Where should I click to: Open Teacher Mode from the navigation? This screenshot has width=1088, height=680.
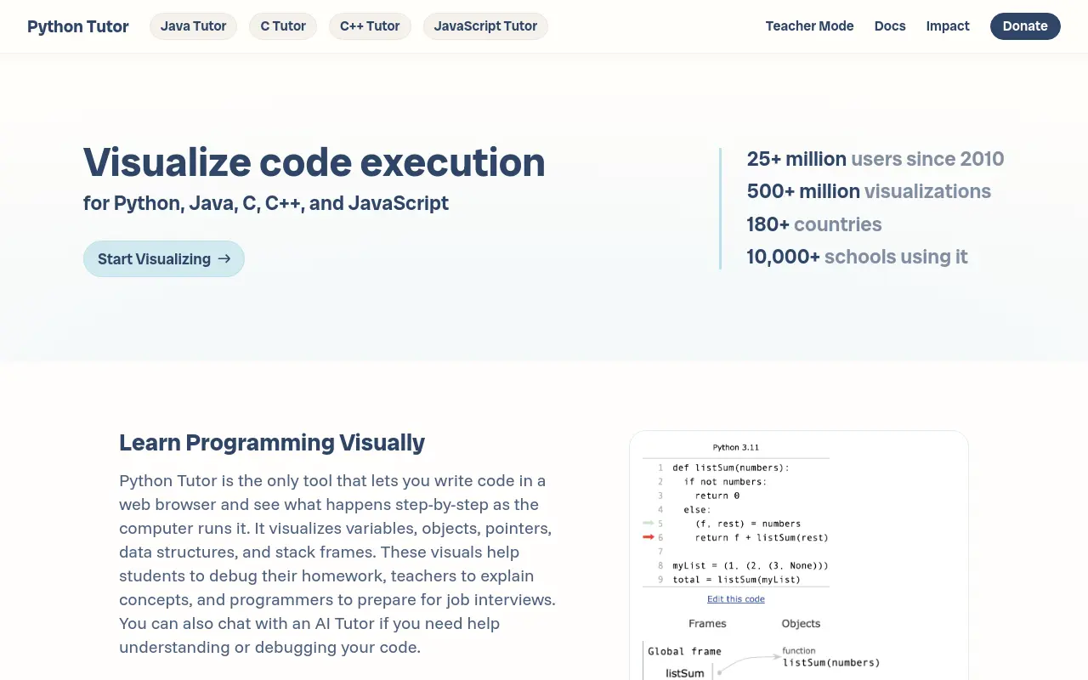pyautogui.click(x=809, y=26)
